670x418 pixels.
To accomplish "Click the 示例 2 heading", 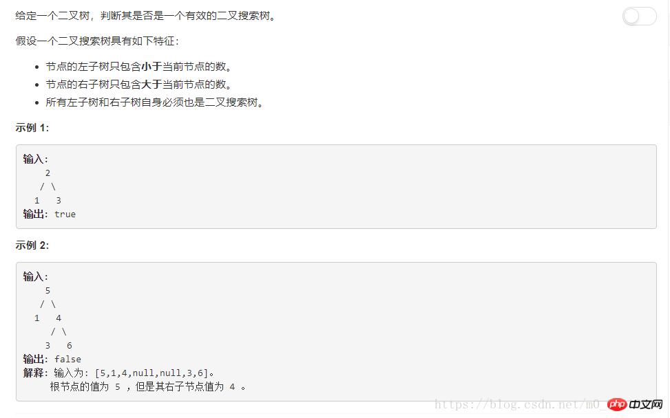I will (x=32, y=245).
